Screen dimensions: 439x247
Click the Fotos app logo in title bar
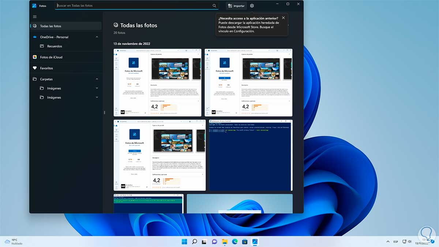34,6
